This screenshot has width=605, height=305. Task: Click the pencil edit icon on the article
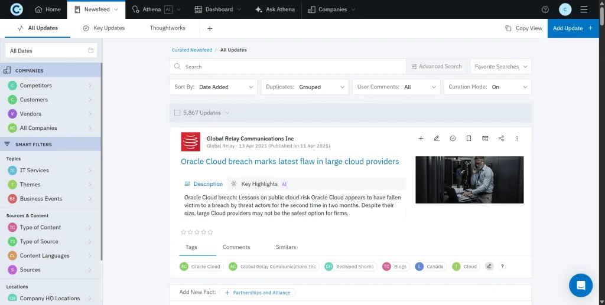437,139
